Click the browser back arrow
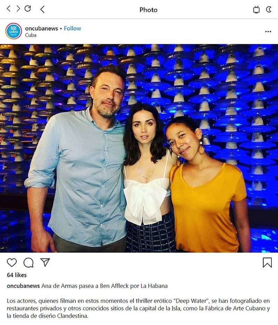 8,9
